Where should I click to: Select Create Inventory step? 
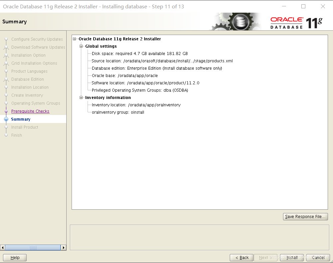[27, 95]
